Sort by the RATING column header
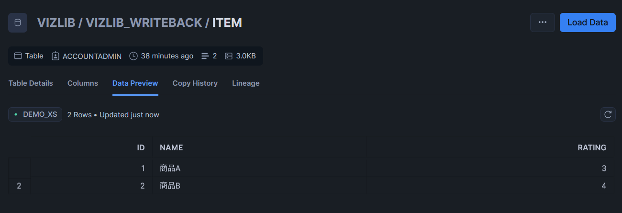The image size is (622, 213). [490, 147]
